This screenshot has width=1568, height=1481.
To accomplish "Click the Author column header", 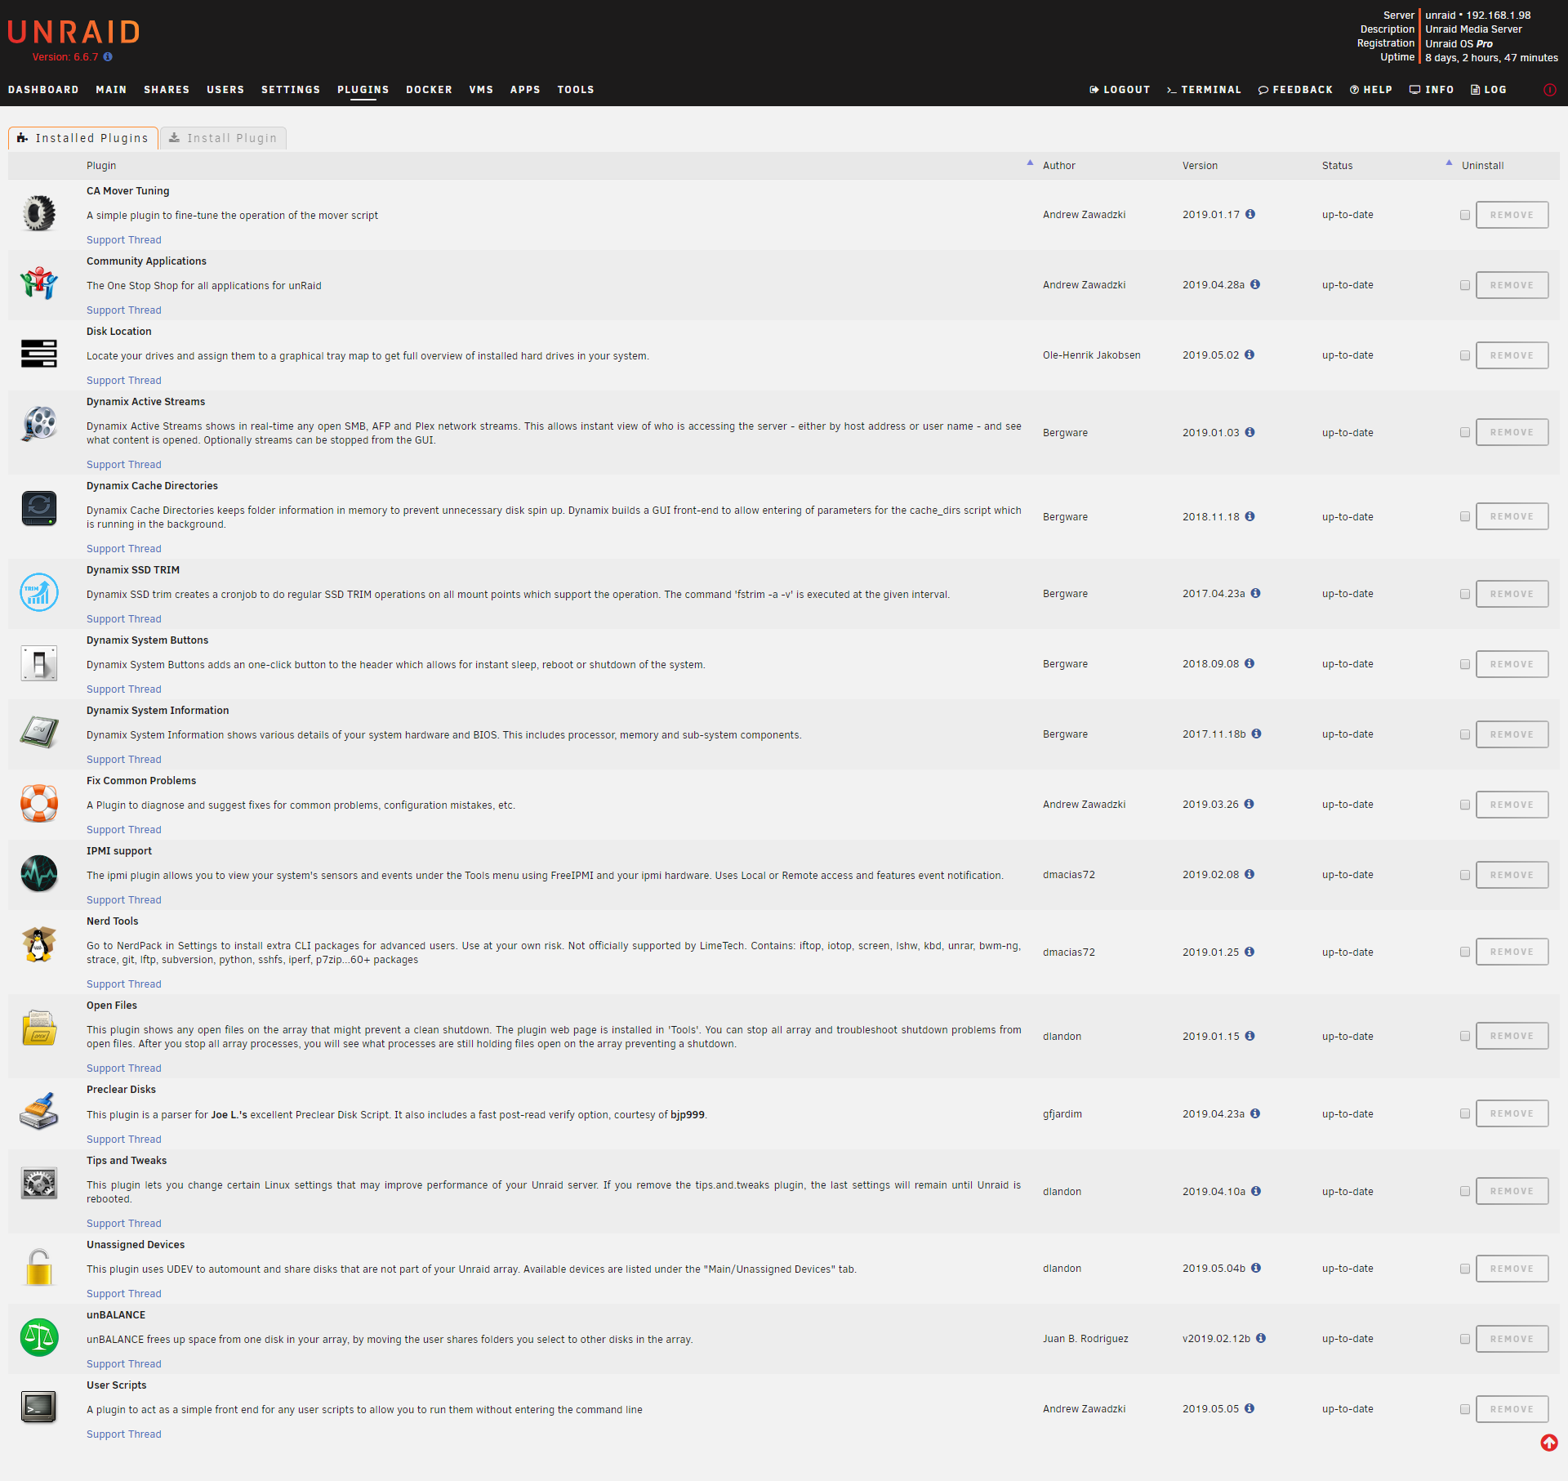I will click(1058, 166).
